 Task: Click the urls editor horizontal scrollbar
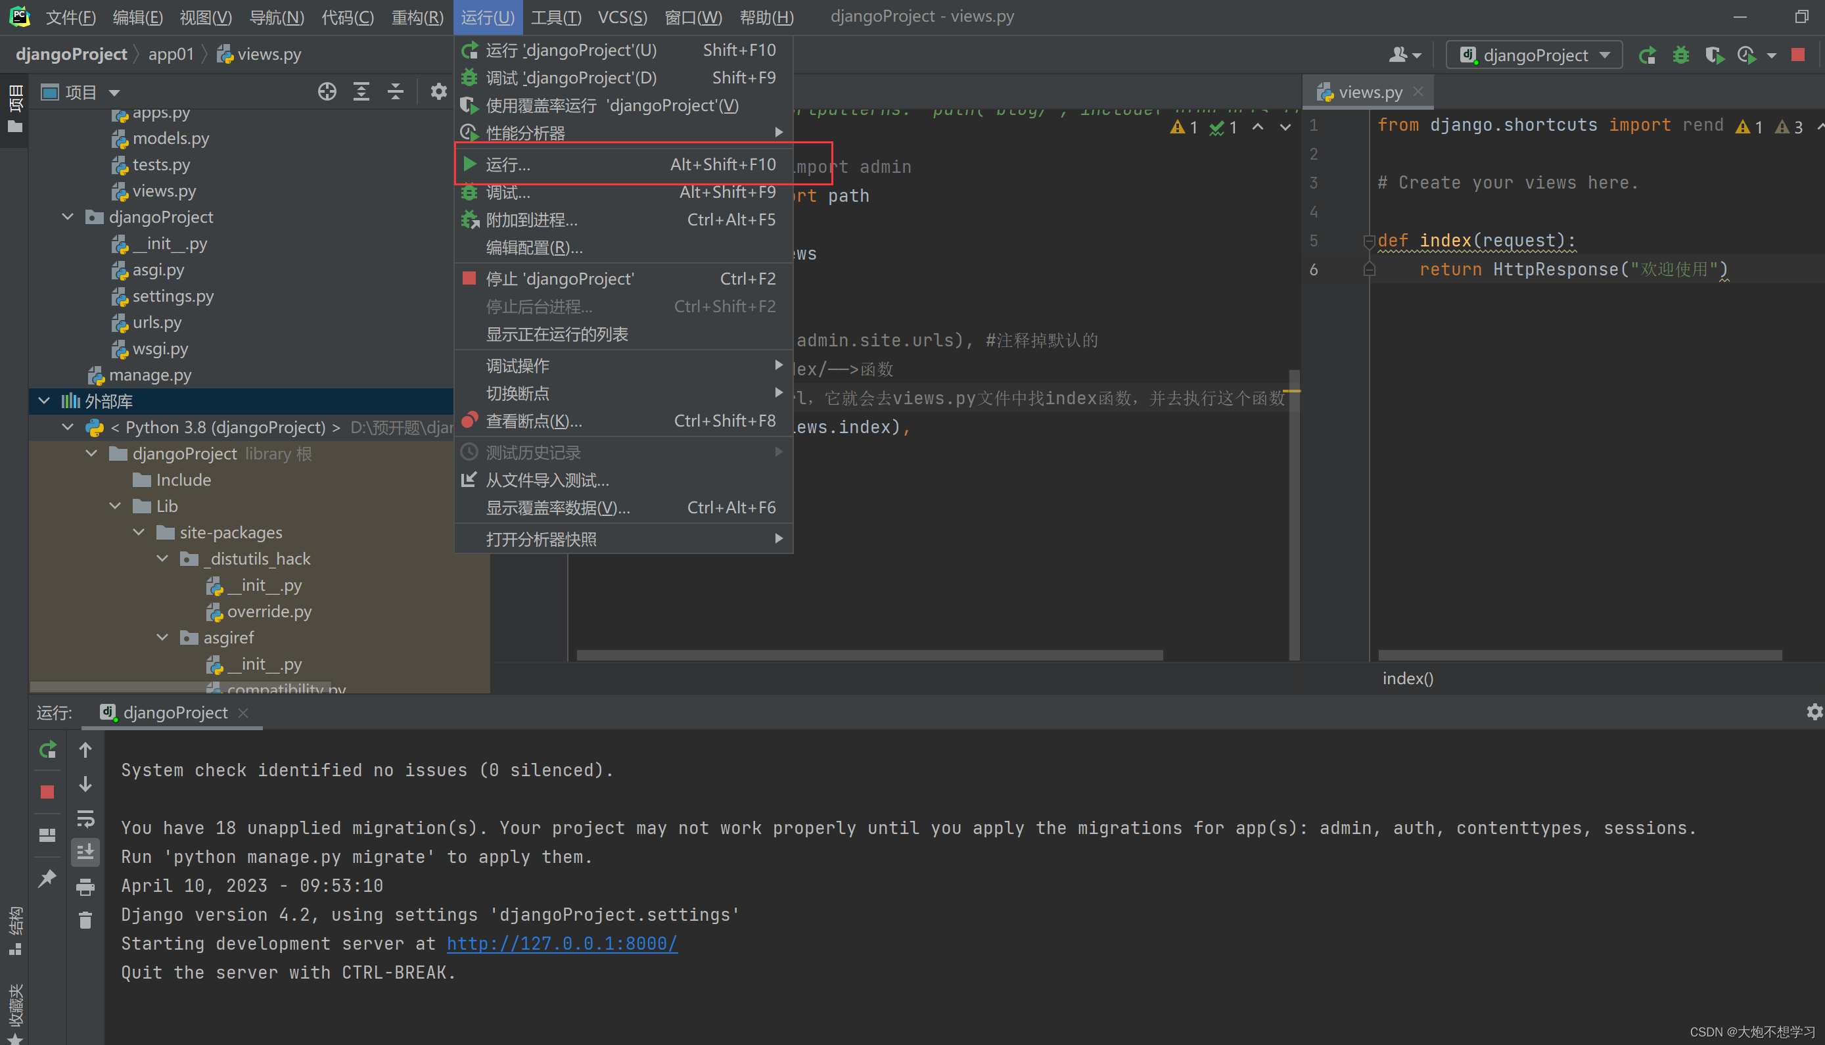tap(869, 655)
